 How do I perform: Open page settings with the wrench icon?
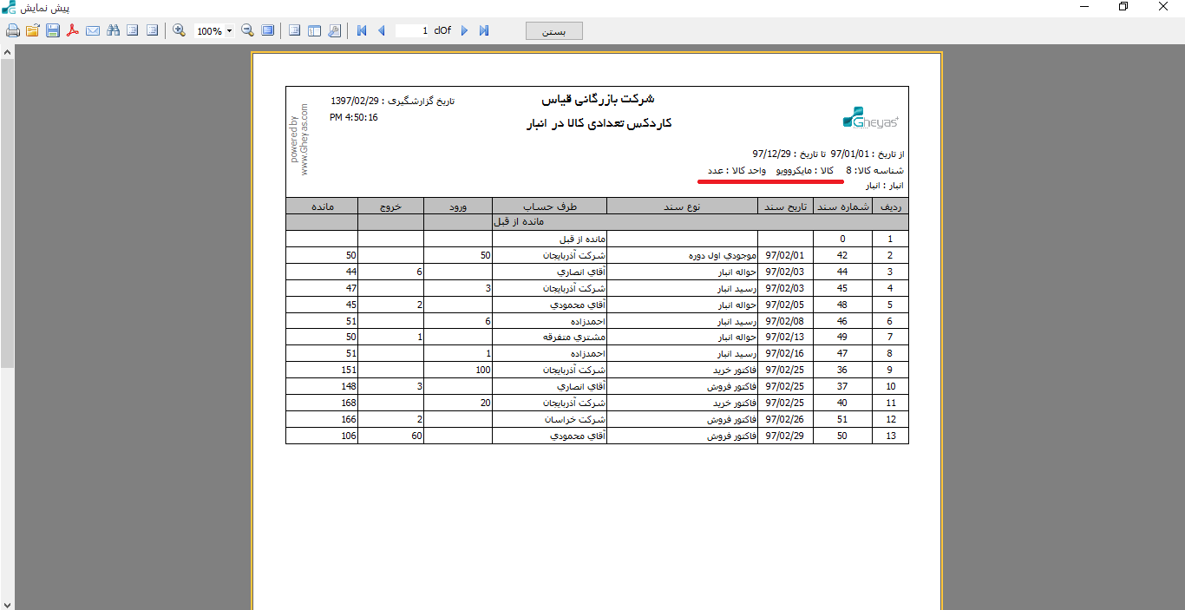[335, 30]
